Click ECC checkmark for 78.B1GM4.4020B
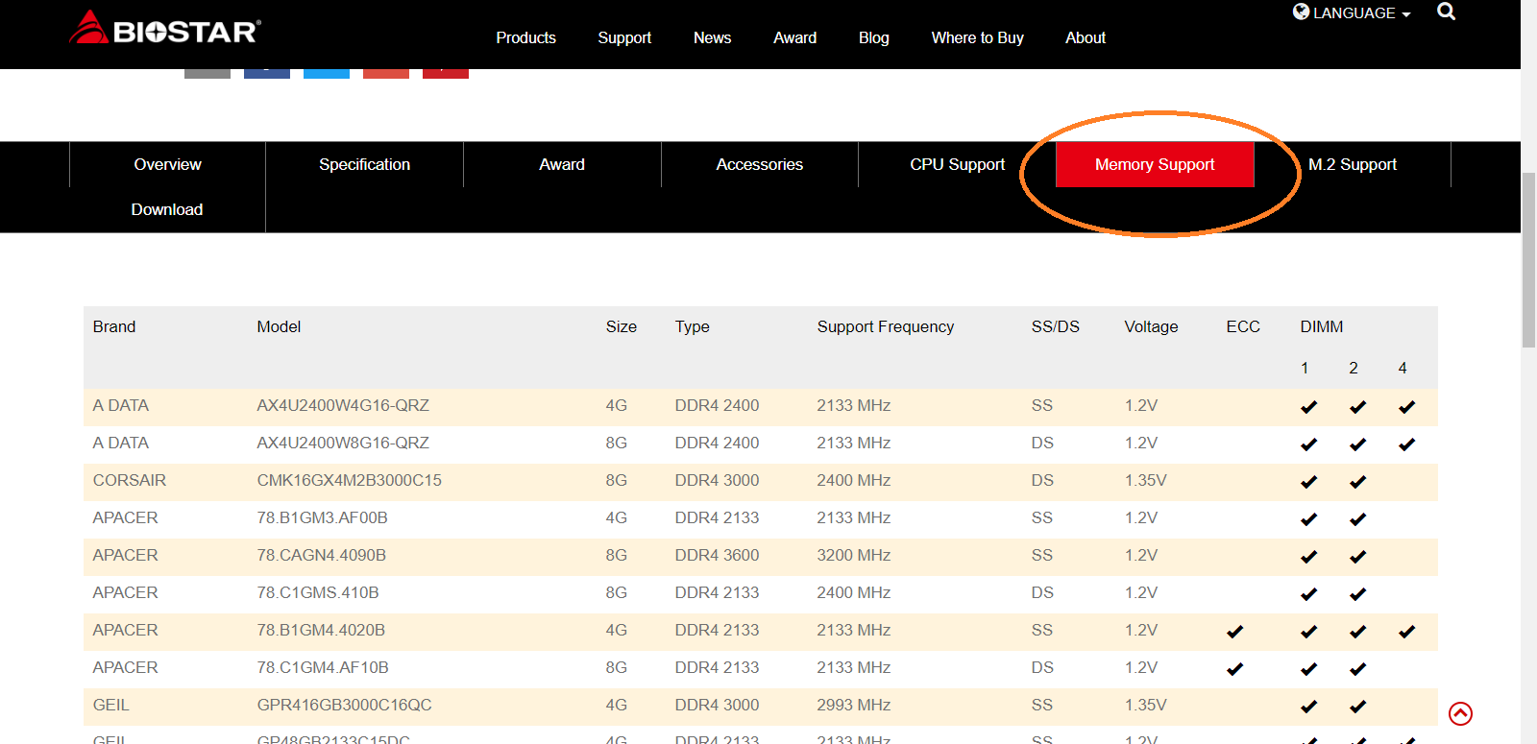 1234,632
